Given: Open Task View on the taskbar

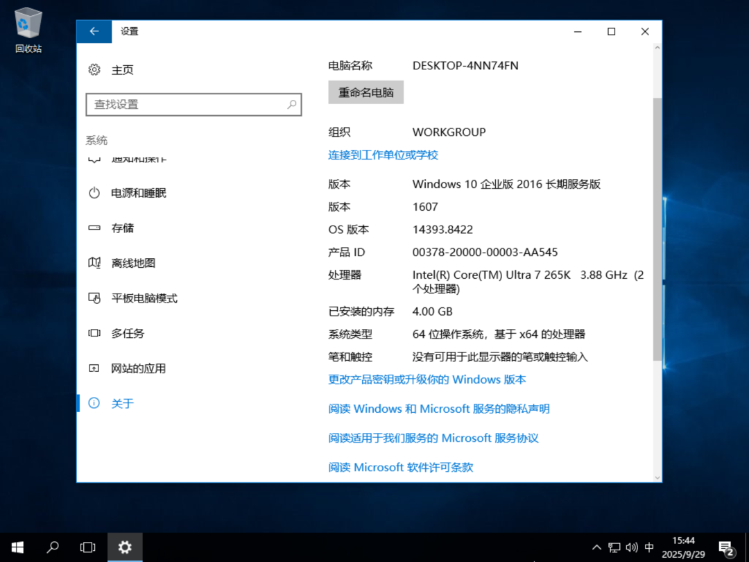Looking at the screenshot, I should (x=87, y=547).
